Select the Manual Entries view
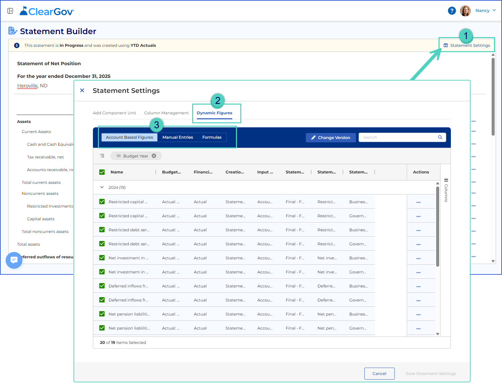This screenshot has height=383, width=502. tap(178, 137)
